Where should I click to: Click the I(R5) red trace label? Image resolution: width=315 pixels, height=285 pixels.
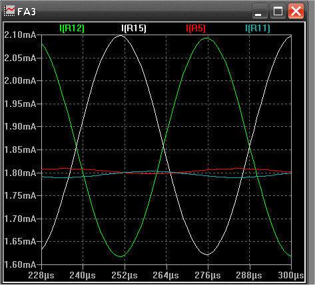pos(196,29)
